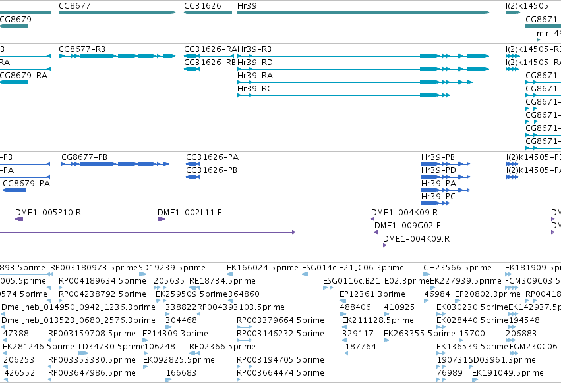Open EST EP14309.3prime
Image resolution: width=561 pixels, height=383 pixels.
pos(175,334)
